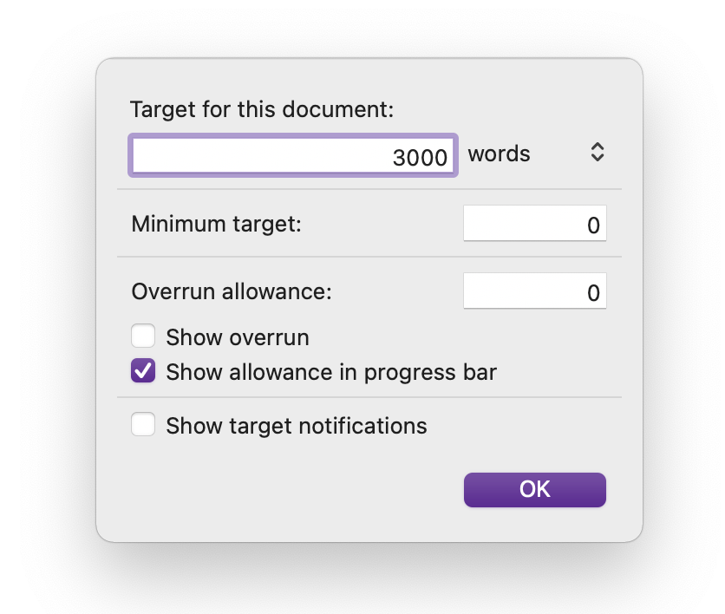
Task: Enable the Show target notifications checkbox
Action: pos(143,426)
